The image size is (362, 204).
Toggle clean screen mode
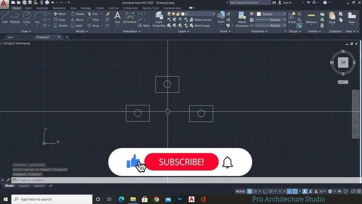(353, 192)
